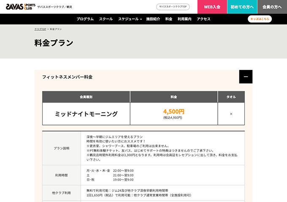Click the プラン説明 row label
This screenshot has width=287, height=202.
coord(62,149)
